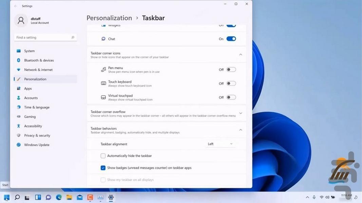This screenshot has height=203, width=362.
Task: Expand Taskbar corner overflow section
Action: tap(241, 113)
